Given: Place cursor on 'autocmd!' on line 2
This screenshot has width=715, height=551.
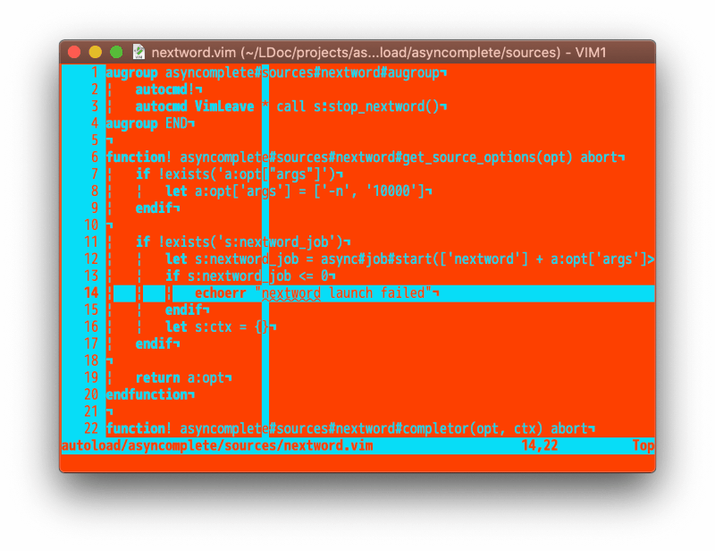Looking at the screenshot, I should tap(165, 89).
